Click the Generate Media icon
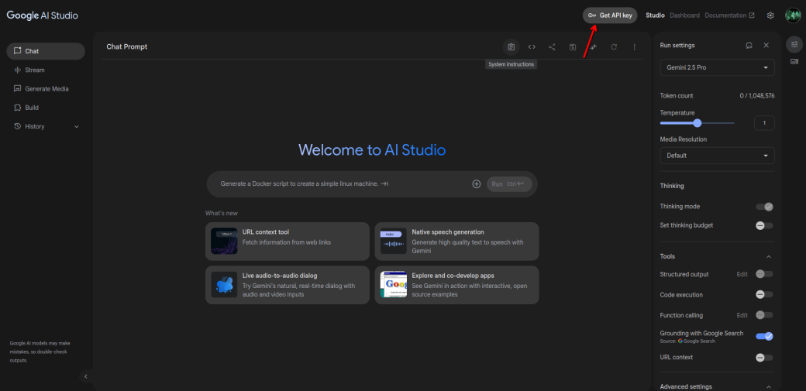 click(18, 89)
